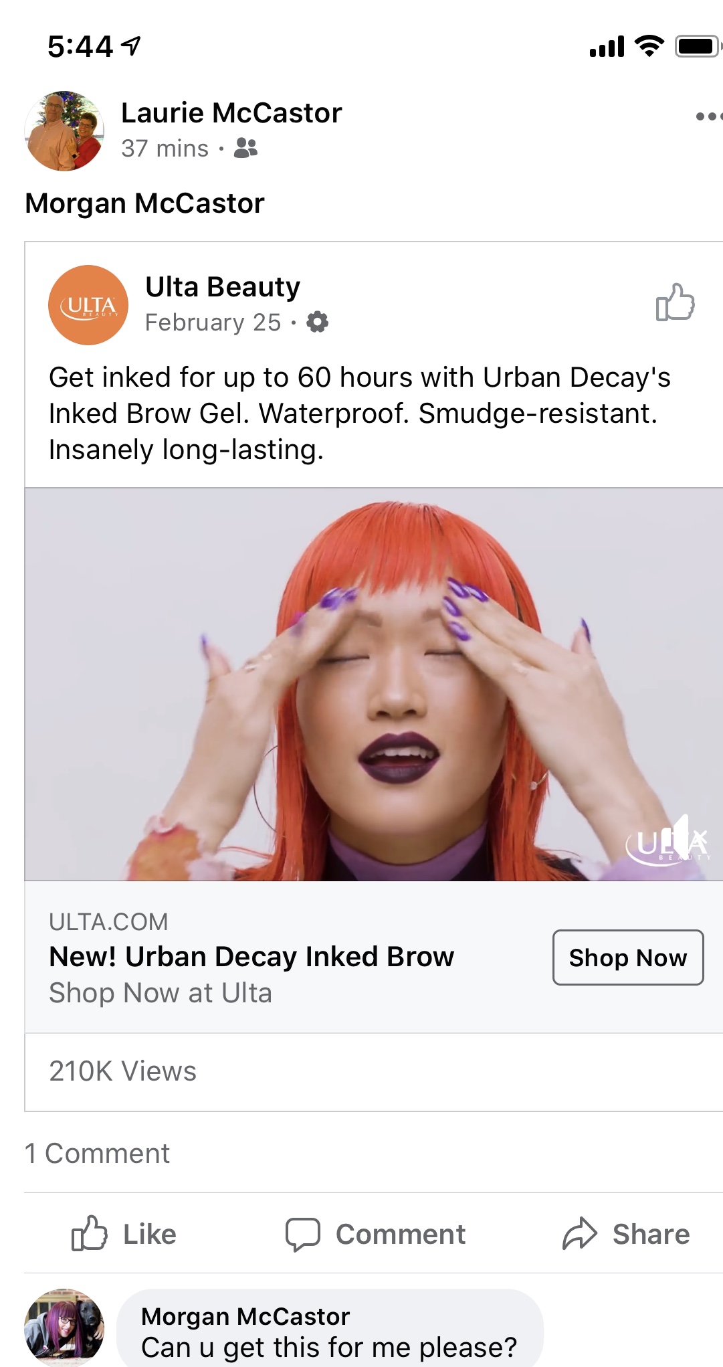Open the Morgan McCastor name in the comment bubble

[245, 1316]
